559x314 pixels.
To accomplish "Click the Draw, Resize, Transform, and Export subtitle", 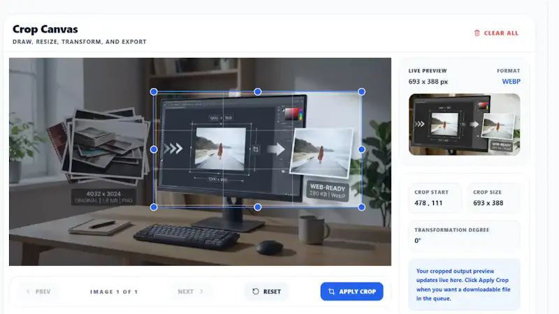I will (x=80, y=42).
